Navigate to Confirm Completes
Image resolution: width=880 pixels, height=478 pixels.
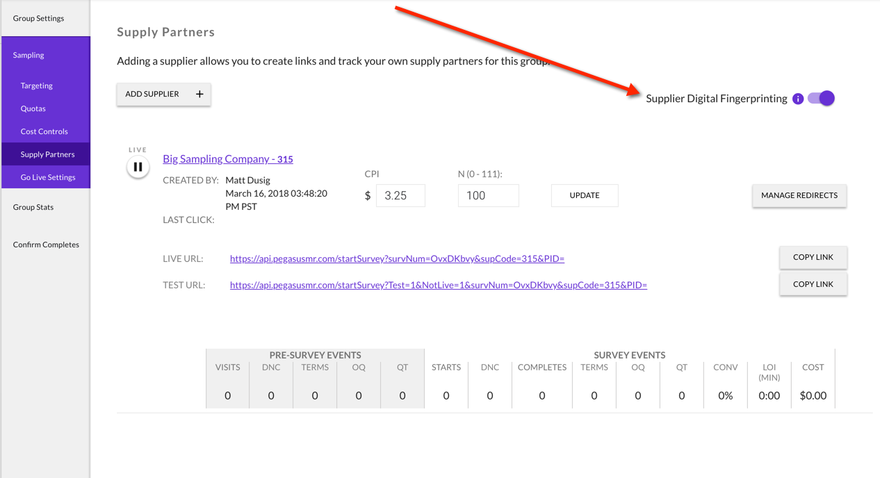46,245
